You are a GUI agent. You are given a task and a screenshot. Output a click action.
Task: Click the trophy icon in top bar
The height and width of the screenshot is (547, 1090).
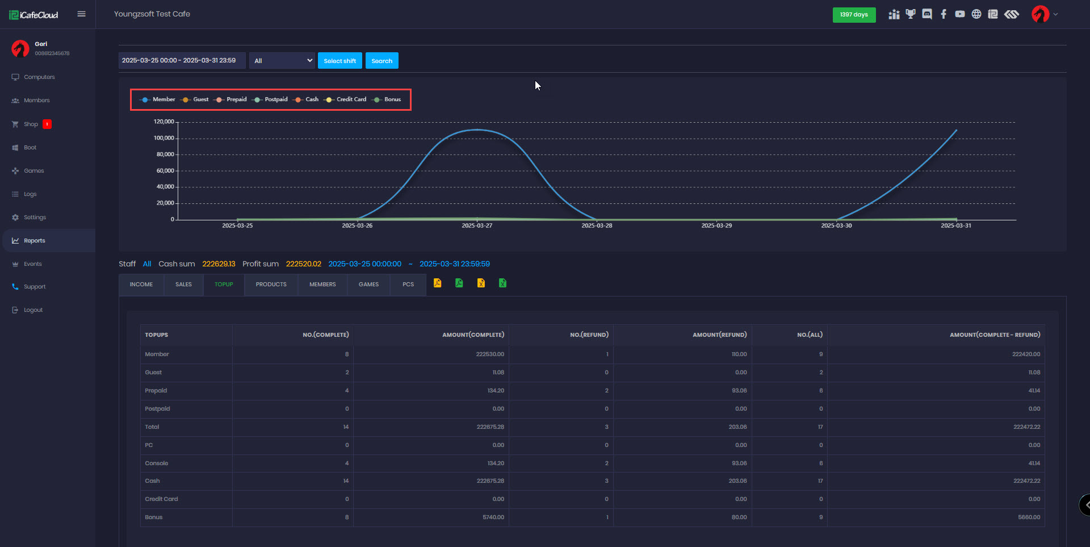(x=911, y=14)
